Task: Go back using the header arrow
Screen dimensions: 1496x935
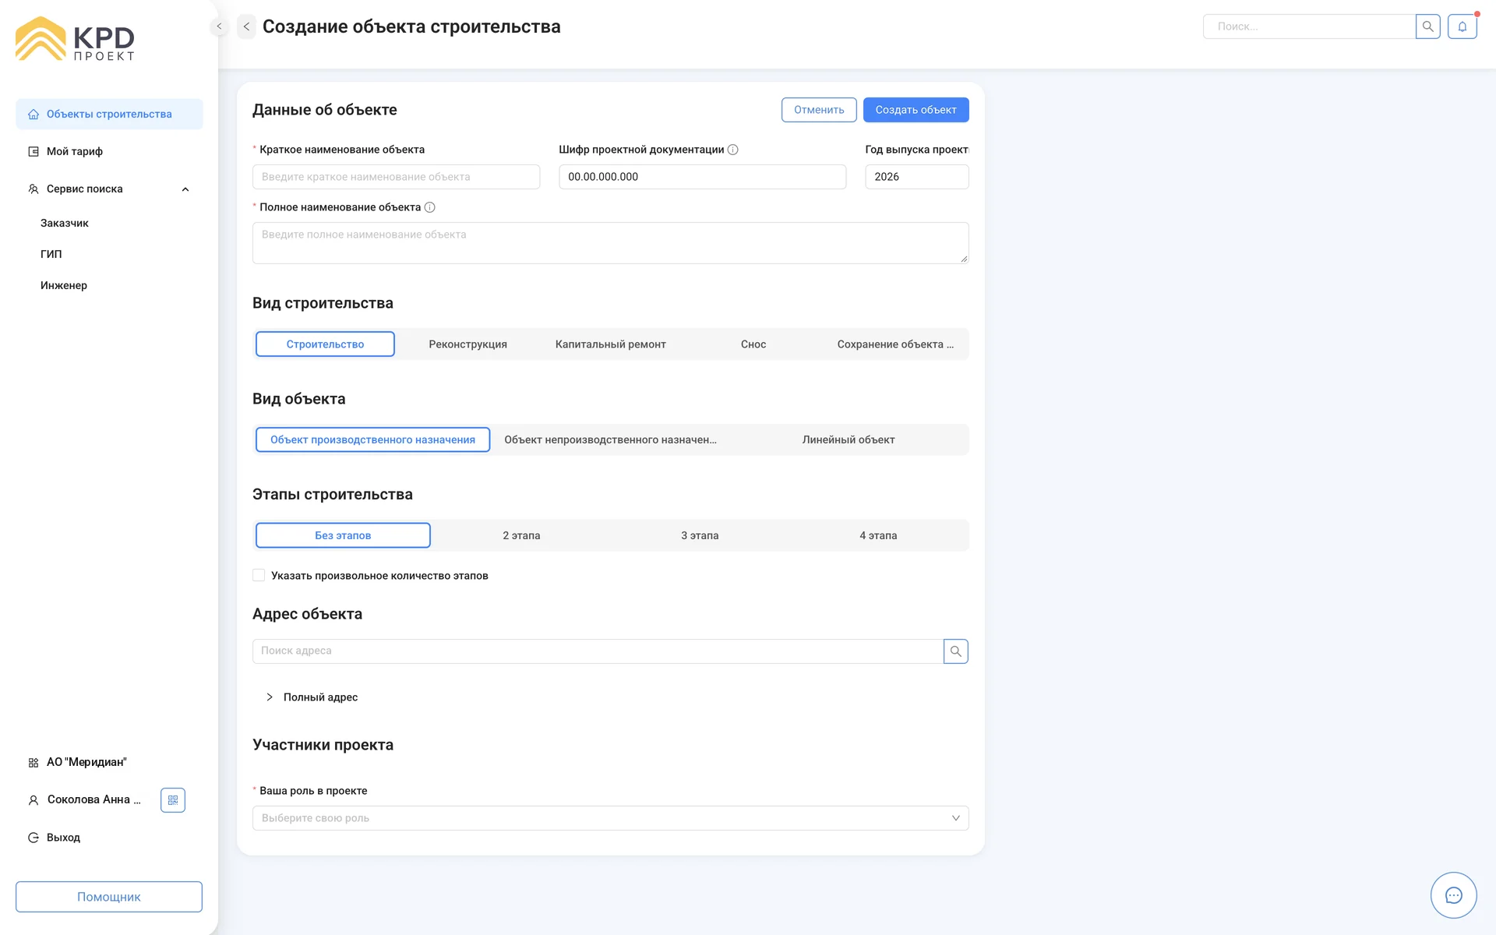Action: (246, 26)
